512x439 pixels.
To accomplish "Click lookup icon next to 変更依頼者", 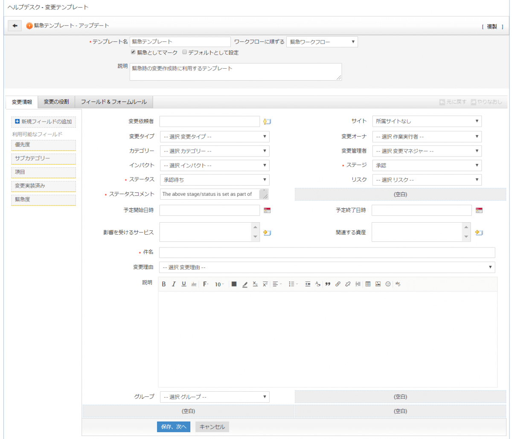I will (x=268, y=122).
